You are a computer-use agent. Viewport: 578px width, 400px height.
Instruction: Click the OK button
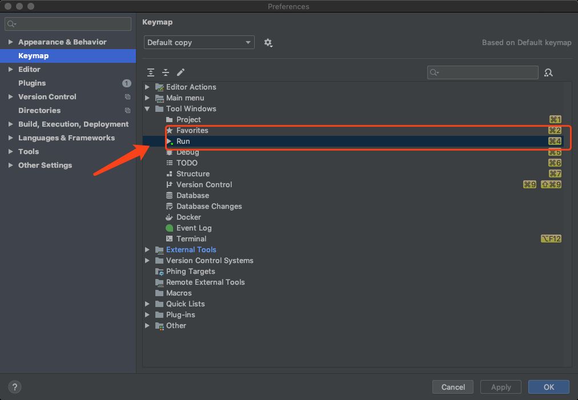click(x=548, y=387)
